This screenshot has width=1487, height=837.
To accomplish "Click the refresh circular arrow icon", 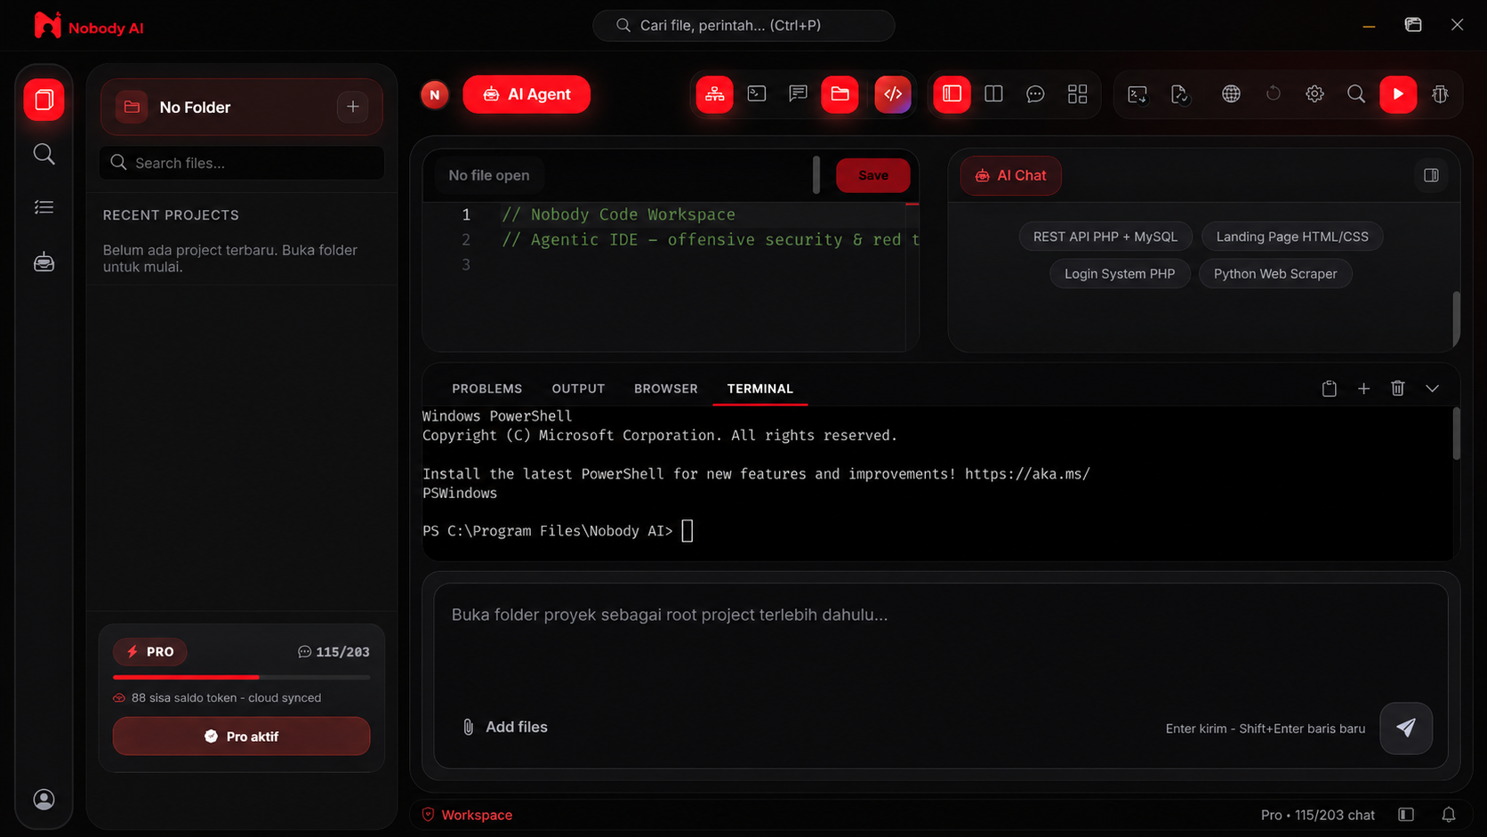I will click(1273, 94).
